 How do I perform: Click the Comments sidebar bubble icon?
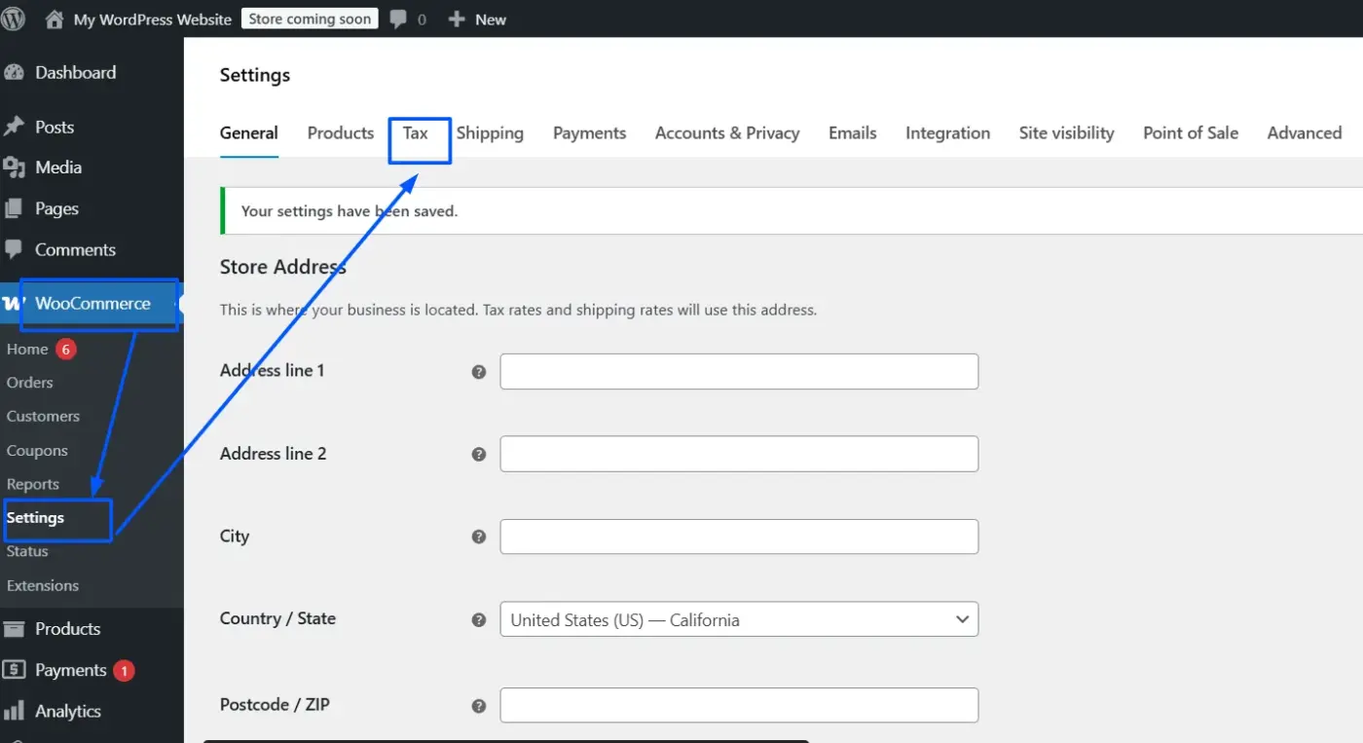pyautogui.click(x=14, y=249)
